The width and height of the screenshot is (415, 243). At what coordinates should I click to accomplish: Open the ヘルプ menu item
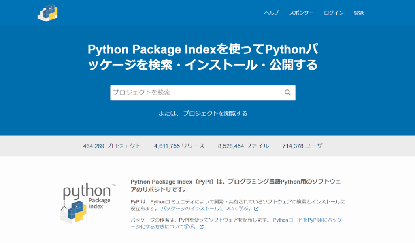[x=271, y=13]
